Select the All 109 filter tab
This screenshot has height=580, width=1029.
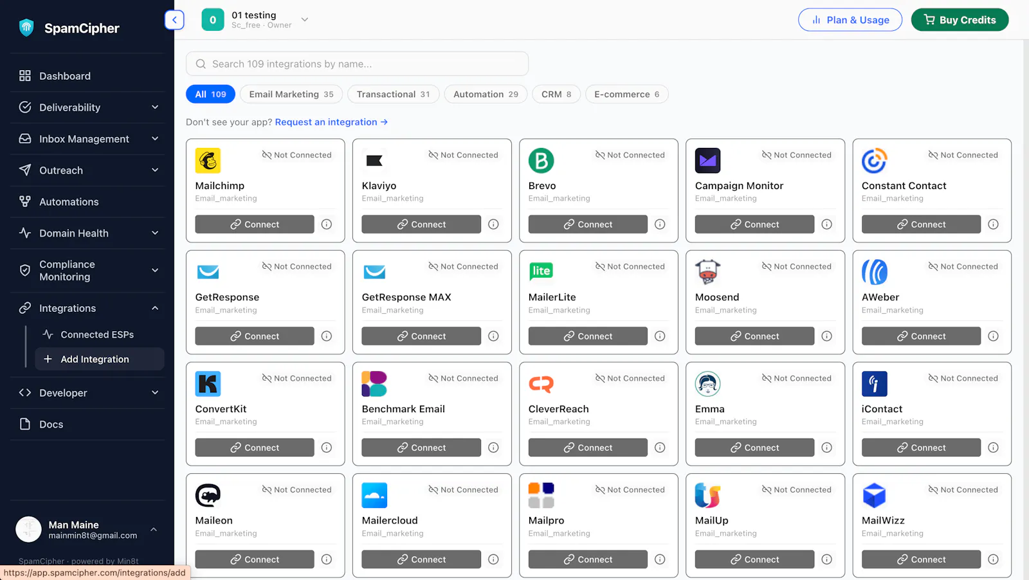coord(210,95)
